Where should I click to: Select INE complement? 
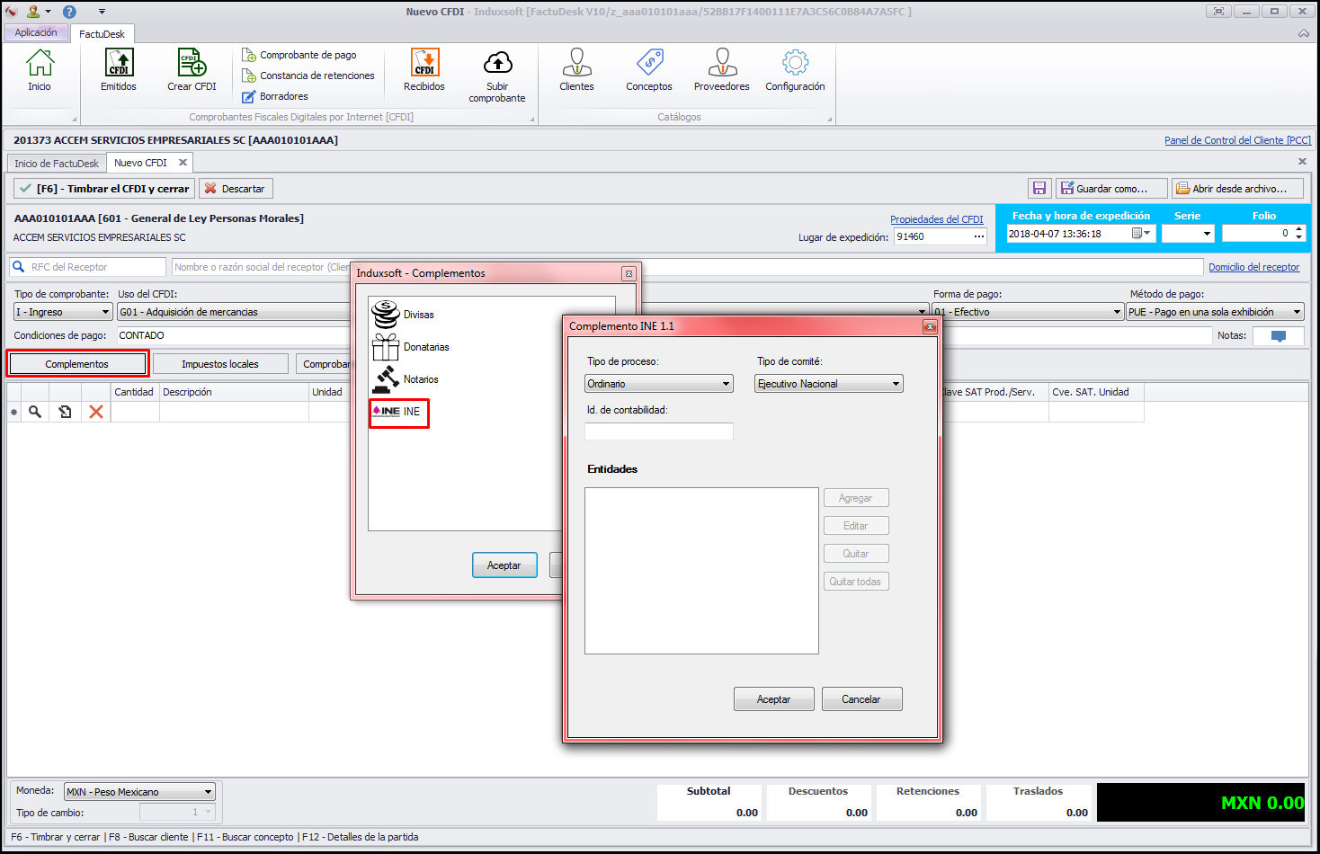tap(398, 412)
